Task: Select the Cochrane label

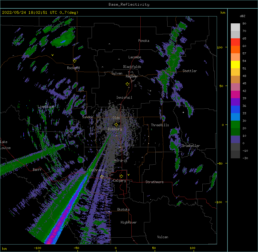Action: [x=96, y=170]
